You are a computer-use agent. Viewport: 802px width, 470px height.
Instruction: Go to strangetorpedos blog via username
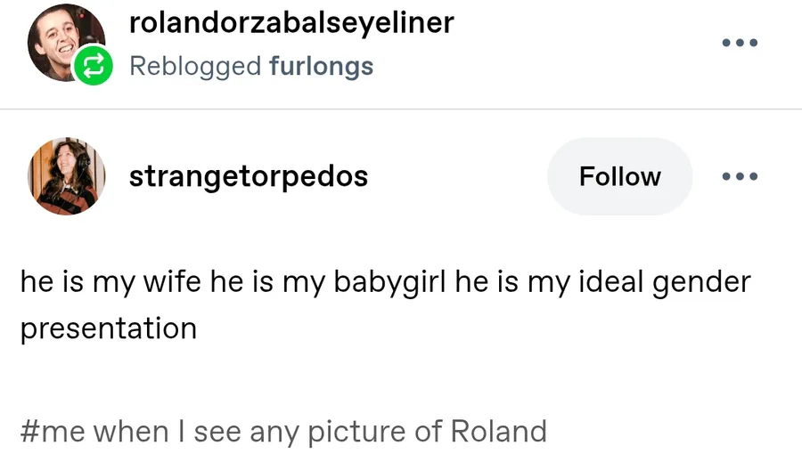click(x=249, y=176)
